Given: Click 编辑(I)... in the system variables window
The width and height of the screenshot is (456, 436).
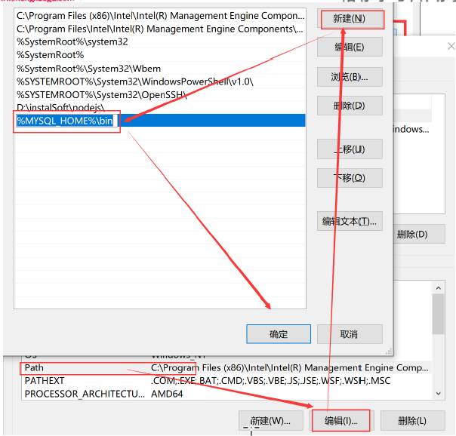Looking at the screenshot, I should [x=341, y=420].
